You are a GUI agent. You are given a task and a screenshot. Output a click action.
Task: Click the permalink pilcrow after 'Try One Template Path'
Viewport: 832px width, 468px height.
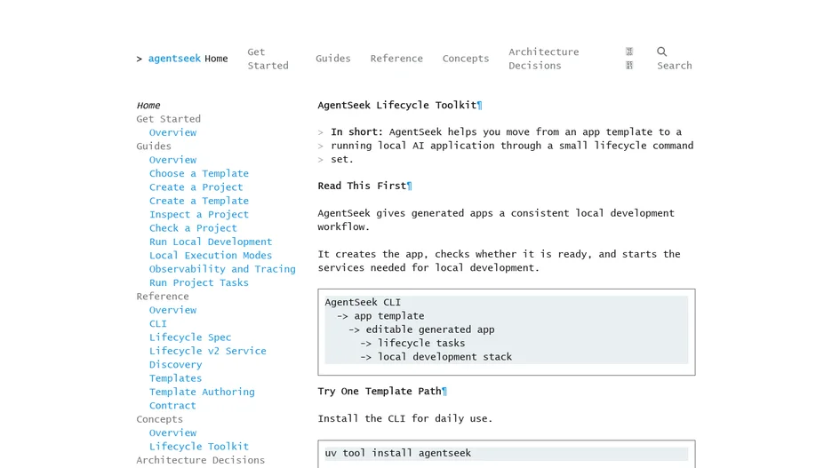(444, 391)
